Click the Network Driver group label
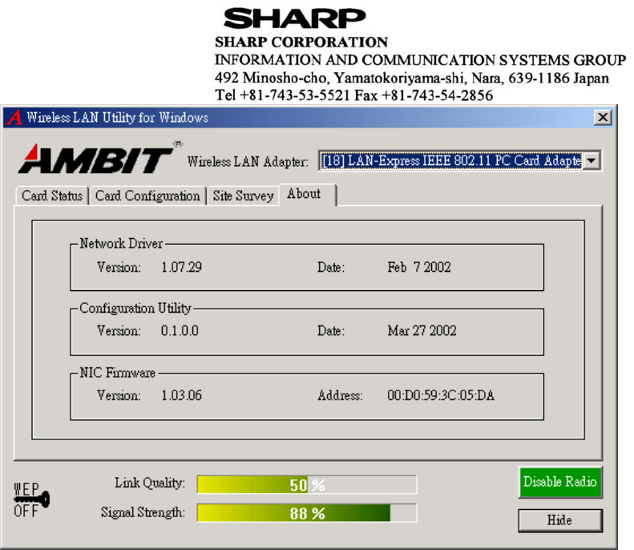The image size is (634, 550). pyautogui.click(x=121, y=244)
